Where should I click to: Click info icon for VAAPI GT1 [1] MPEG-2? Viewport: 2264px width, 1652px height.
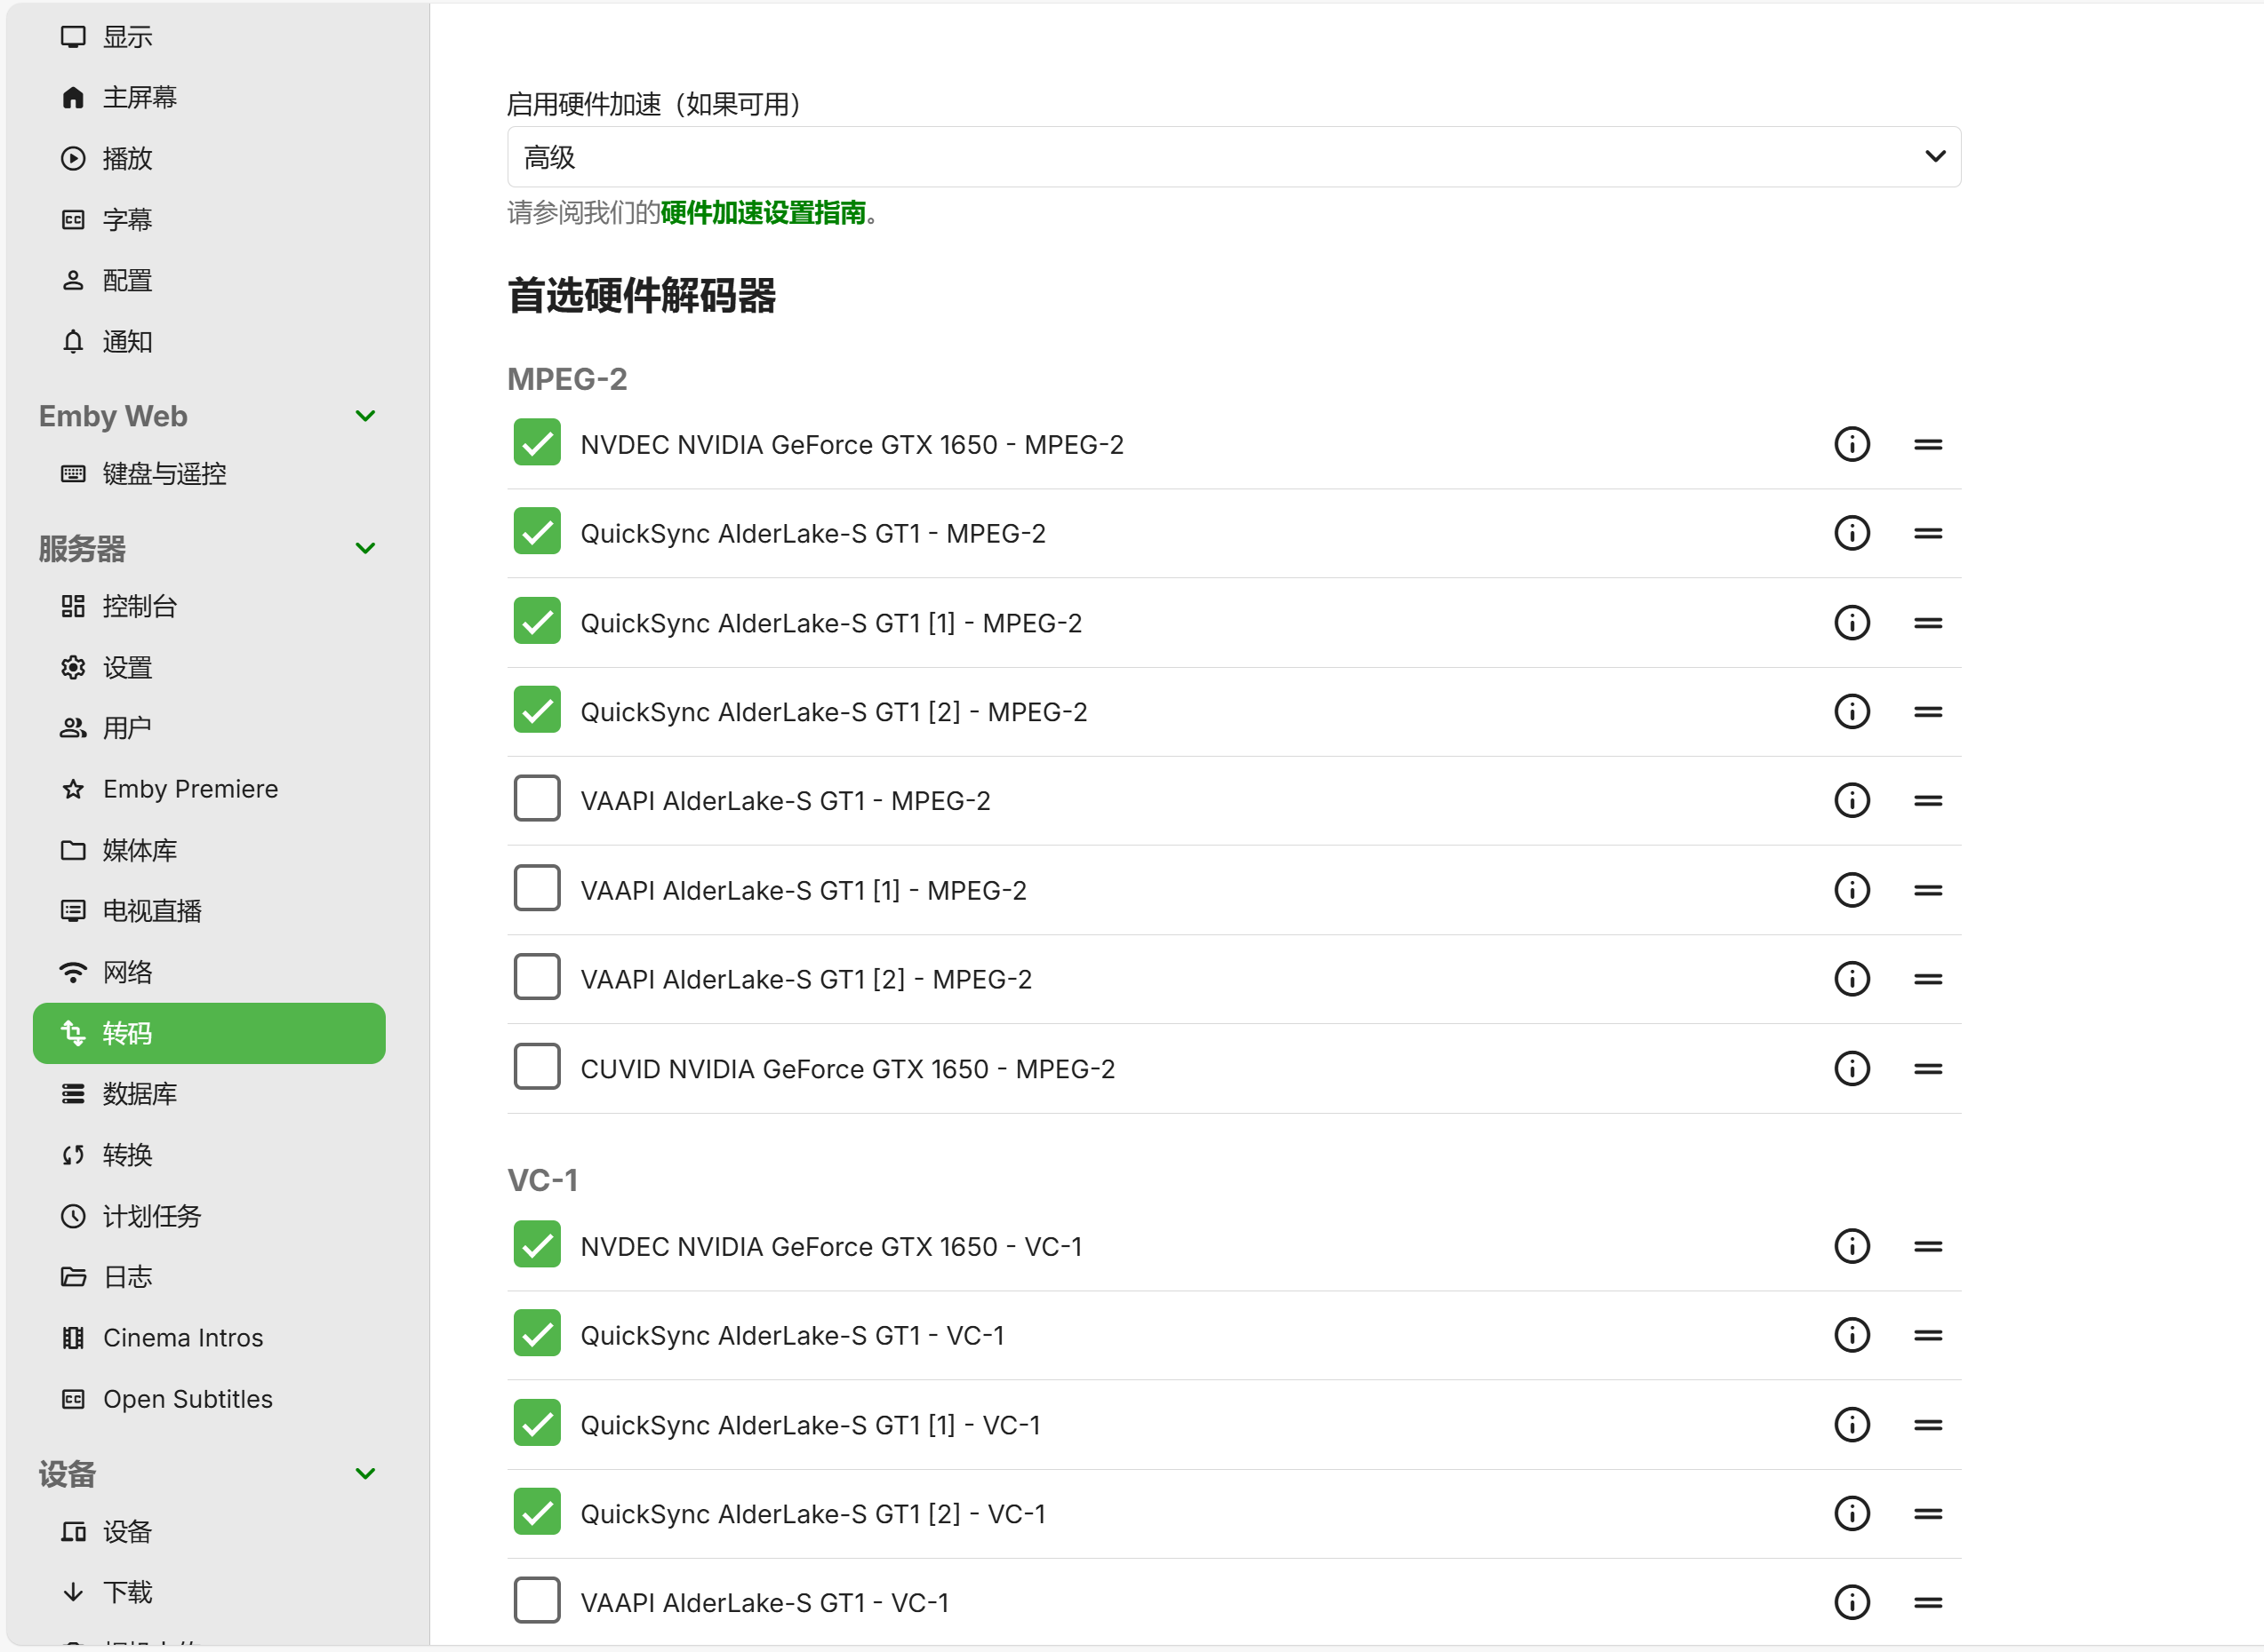coord(1851,890)
